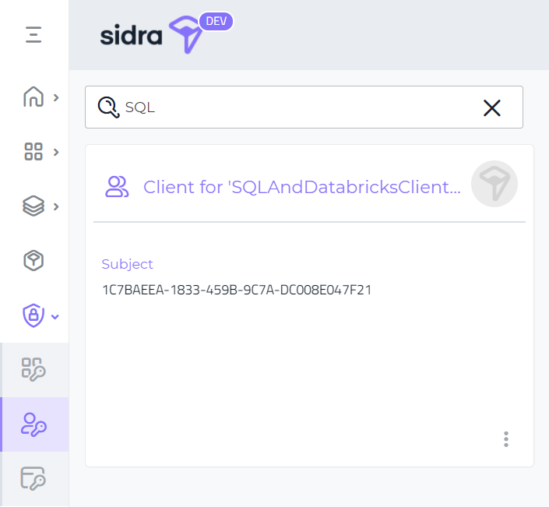Click the magnifier search icon
The width and height of the screenshot is (549, 507).
(107, 107)
